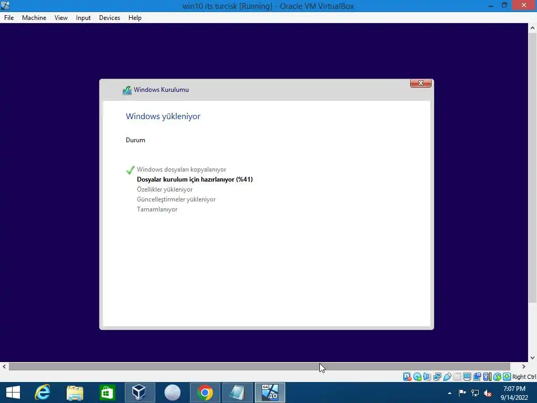Launch Internet Explorer from the taskbar
The height and width of the screenshot is (403, 537).
42,393
